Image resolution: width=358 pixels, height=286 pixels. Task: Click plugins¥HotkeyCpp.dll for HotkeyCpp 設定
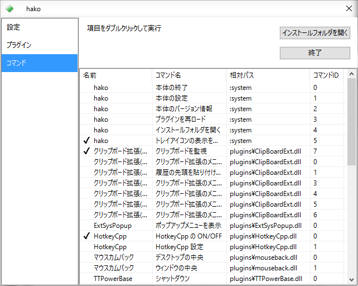point(263,247)
